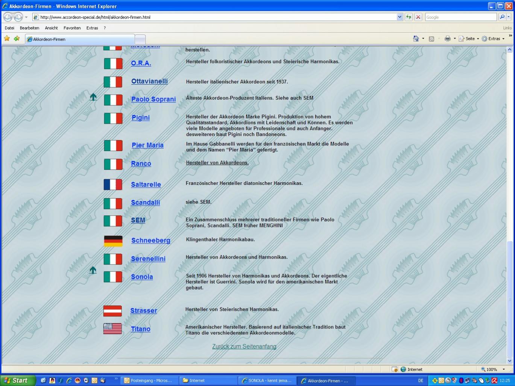Screen dimensions: 515x386
Task: Open the ? help menu
Action: 105,28
